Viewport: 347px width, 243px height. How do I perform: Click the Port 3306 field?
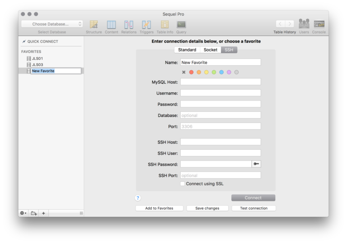(x=220, y=126)
